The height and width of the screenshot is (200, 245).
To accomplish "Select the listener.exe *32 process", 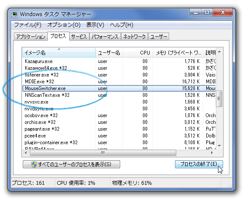I will pyautogui.click(x=119, y=75).
